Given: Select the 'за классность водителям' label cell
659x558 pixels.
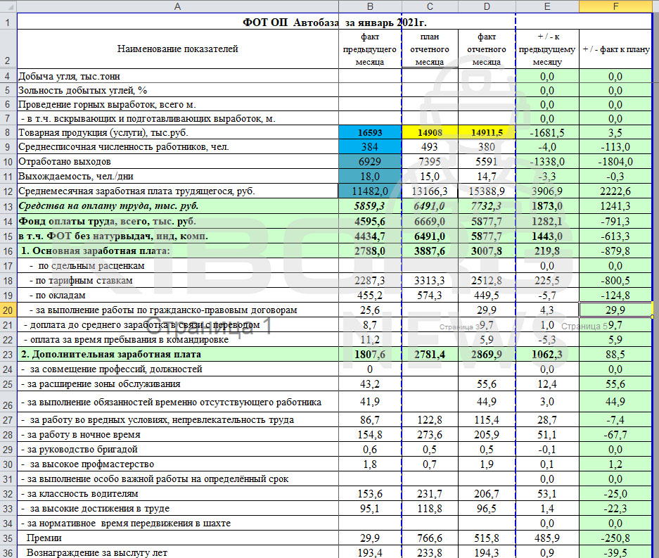Looking at the screenshot, I should (178, 494).
